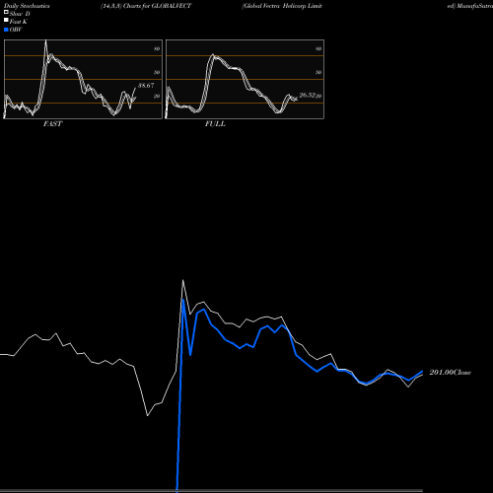
Task: Click the blue OBV legend swatch
Action: tap(6, 30)
